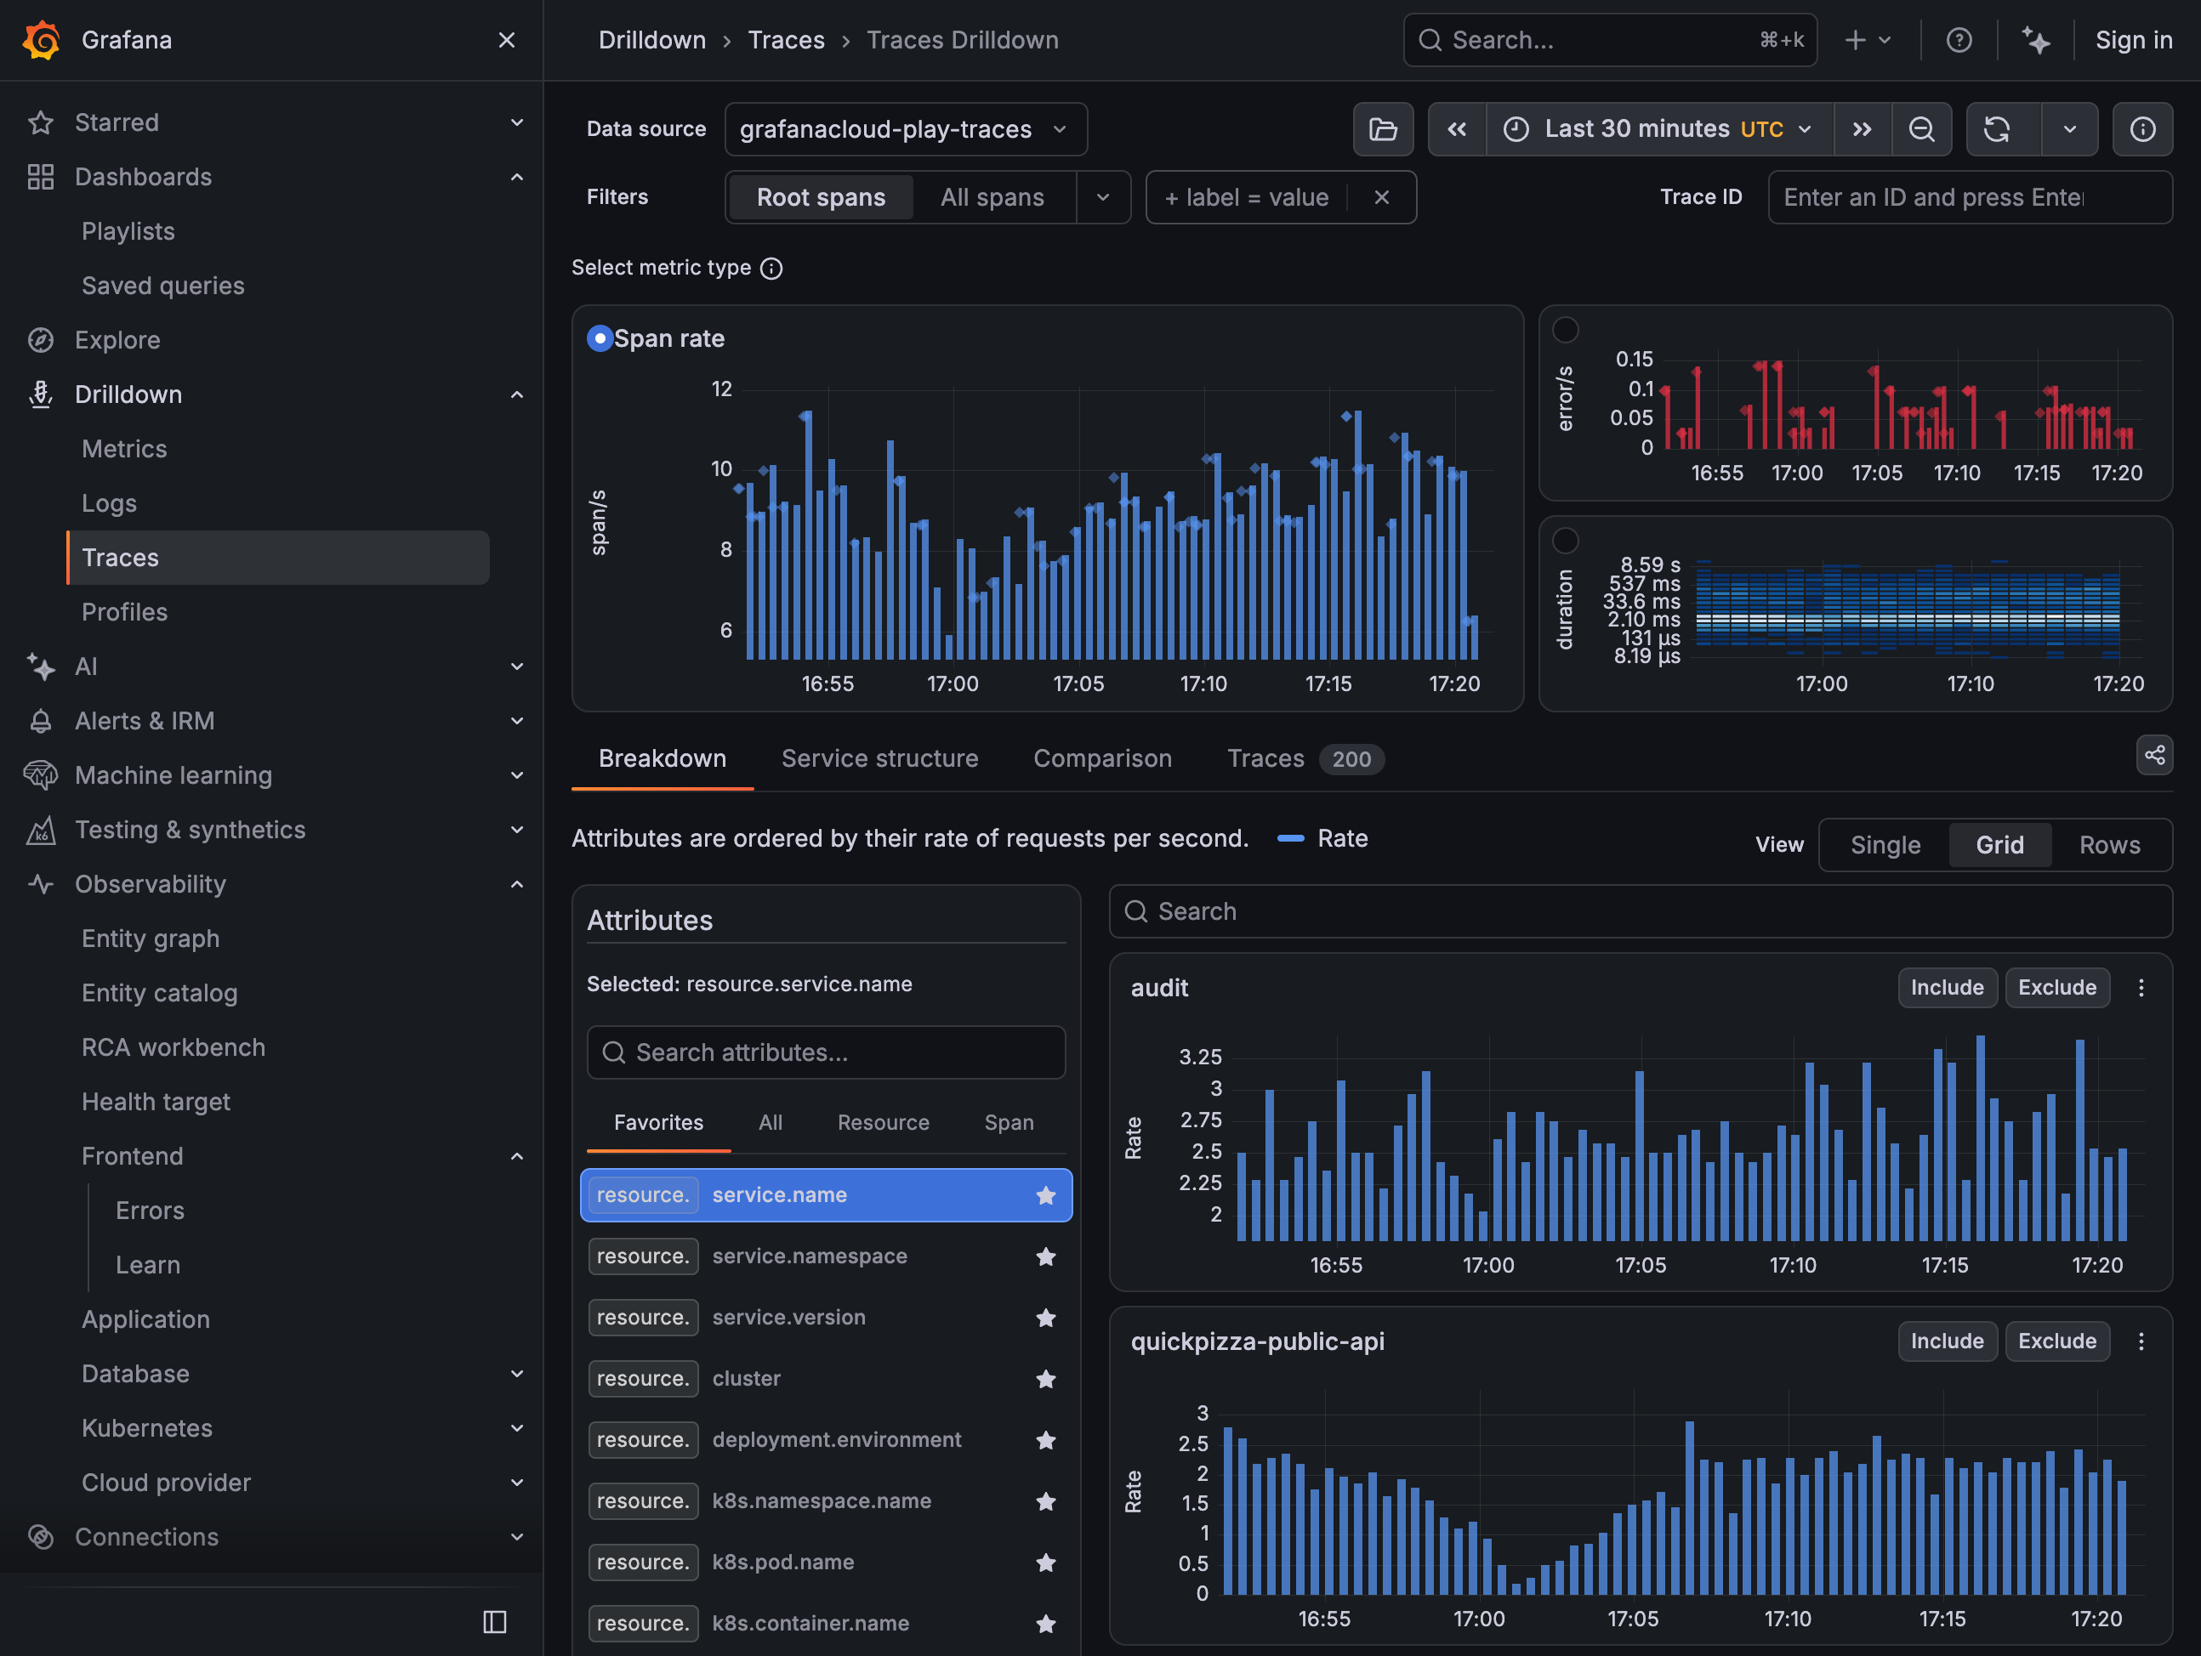Screen dimensions: 2201x1656
Task: Select the error/s metric radio button
Action: tap(1565, 329)
